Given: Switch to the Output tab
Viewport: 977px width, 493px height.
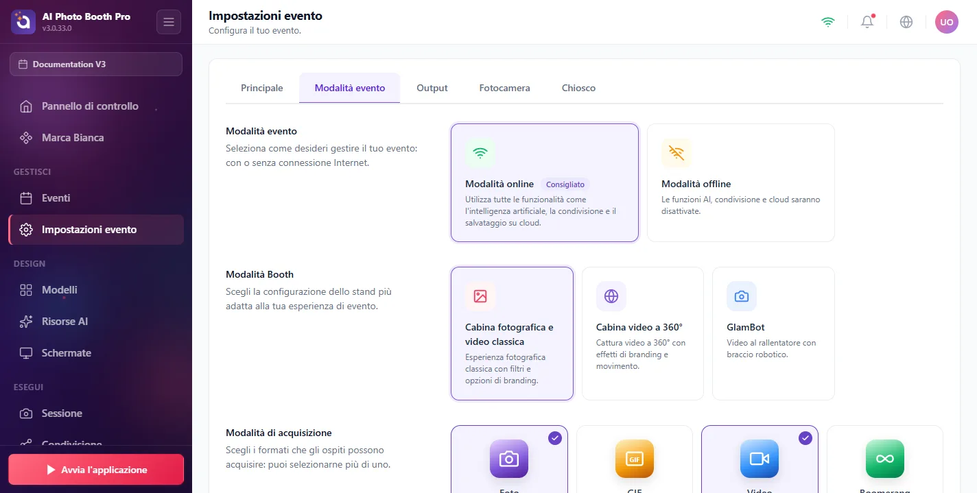Looking at the screenshot, I should [x=432, y=88].
